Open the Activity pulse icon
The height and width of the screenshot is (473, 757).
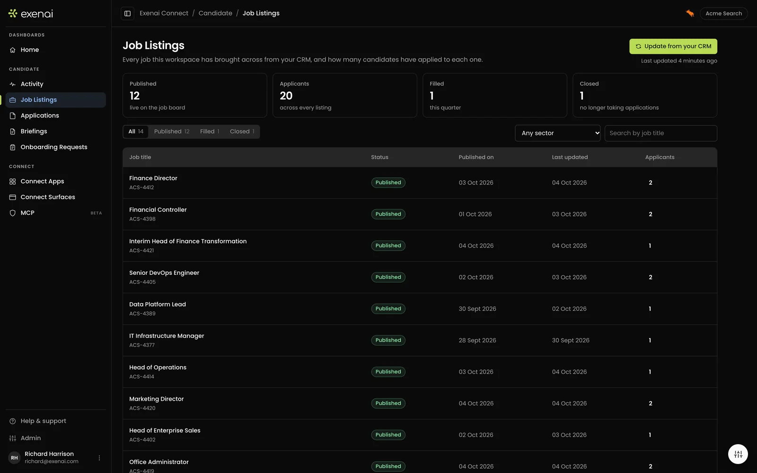point(13,84)
